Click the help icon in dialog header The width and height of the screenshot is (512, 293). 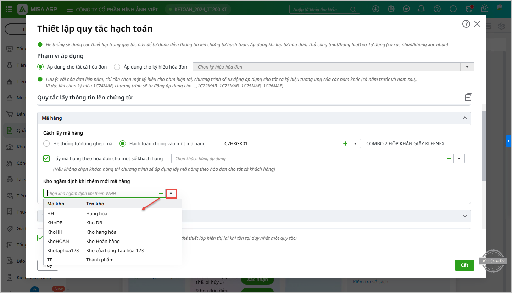(466, 24)
